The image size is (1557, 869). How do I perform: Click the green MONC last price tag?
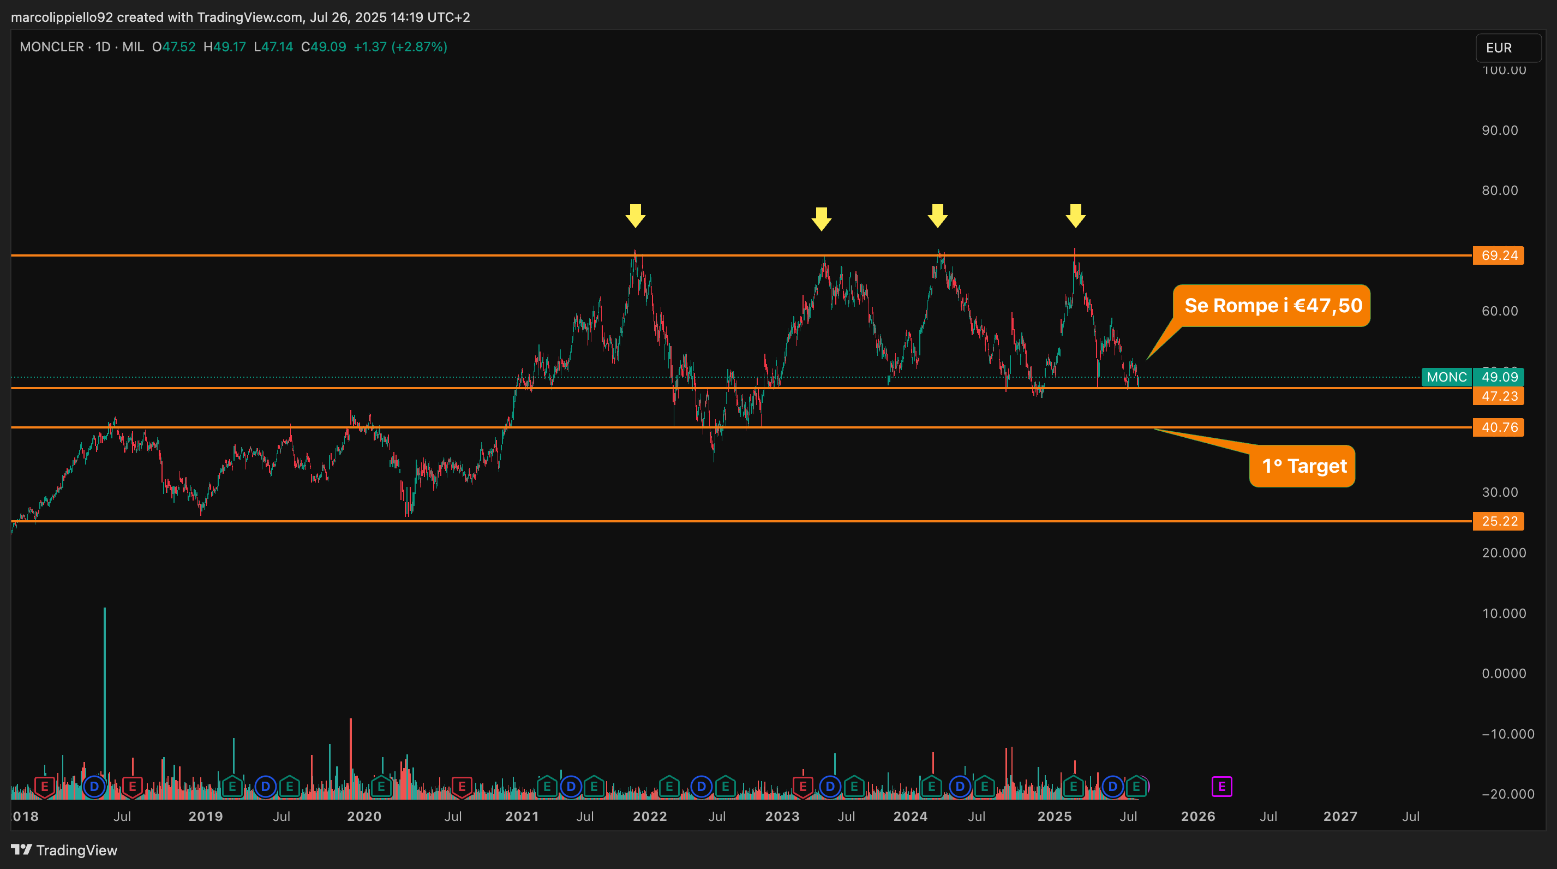coord(1446,377)
